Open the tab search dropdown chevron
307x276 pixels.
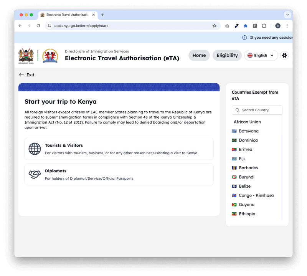(287, 15)
